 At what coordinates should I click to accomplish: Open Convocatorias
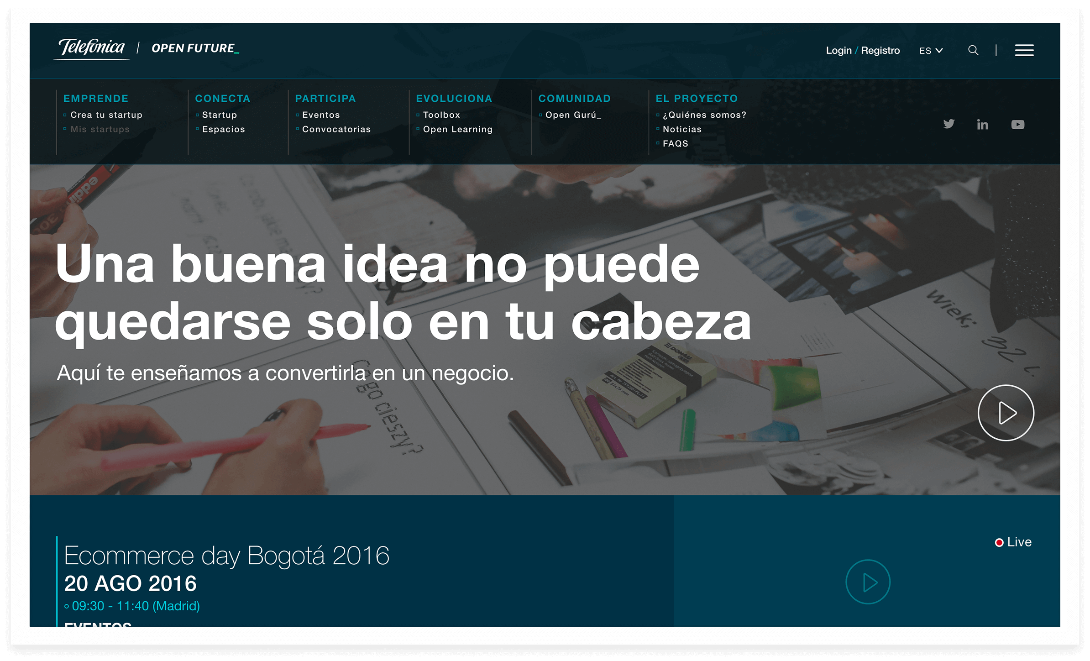point(336,129)
